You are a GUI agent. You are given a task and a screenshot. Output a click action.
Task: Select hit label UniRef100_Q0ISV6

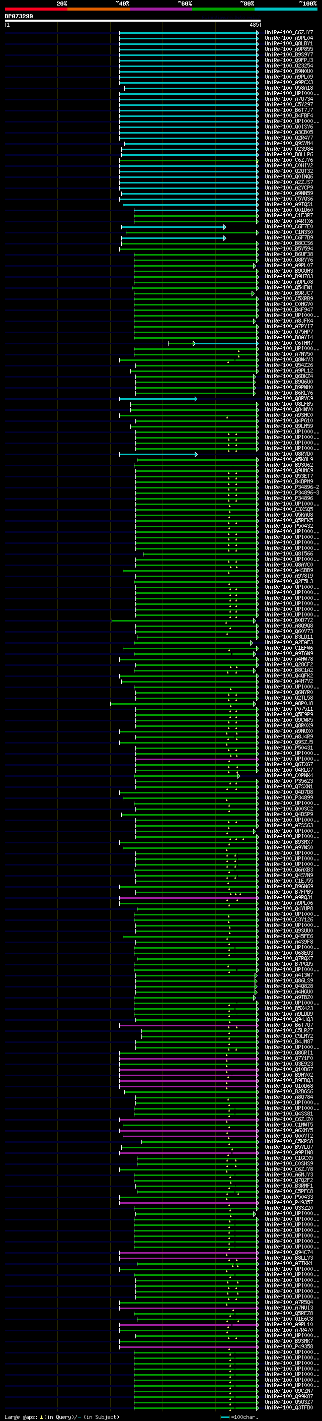pyautogui.click(x=288, y=127)
